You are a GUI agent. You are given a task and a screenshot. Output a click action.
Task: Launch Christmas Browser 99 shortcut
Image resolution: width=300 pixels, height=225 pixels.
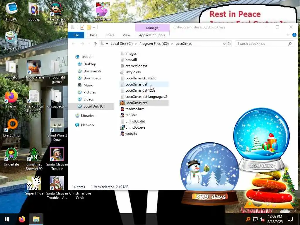(34, 159)
